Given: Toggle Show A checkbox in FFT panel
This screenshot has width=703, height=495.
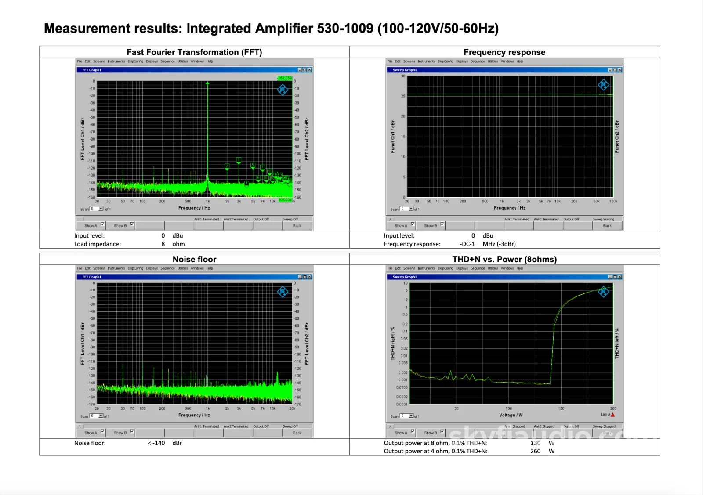Looking at the screenshot, I should coord(102,224).
